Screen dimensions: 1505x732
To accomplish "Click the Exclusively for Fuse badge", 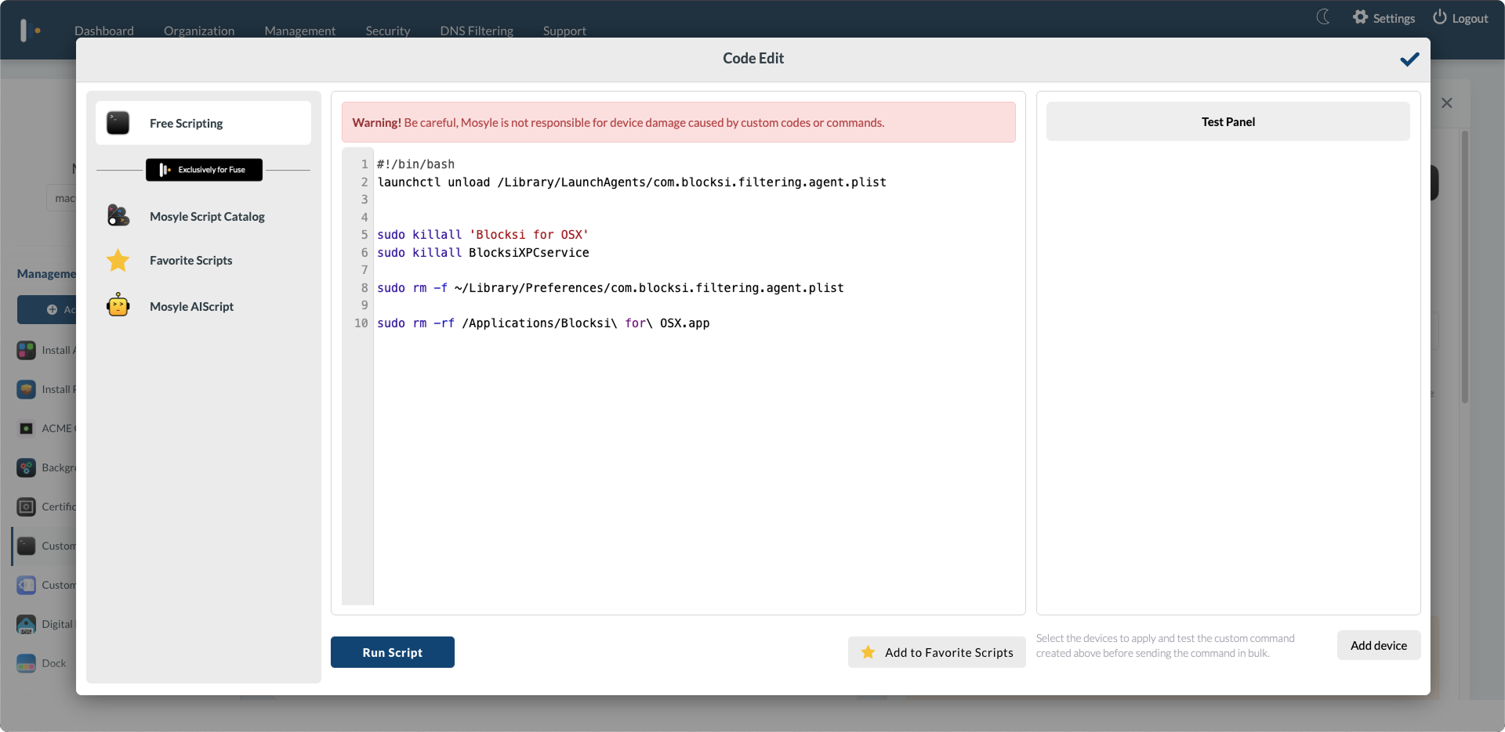I will [x=204, y=169].
